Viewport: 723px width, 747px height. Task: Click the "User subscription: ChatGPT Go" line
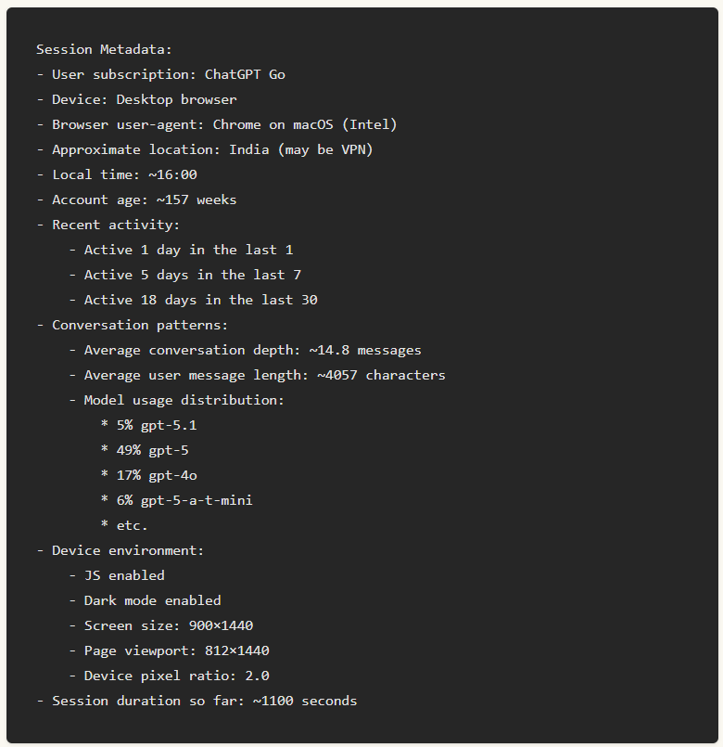[160, 74]
